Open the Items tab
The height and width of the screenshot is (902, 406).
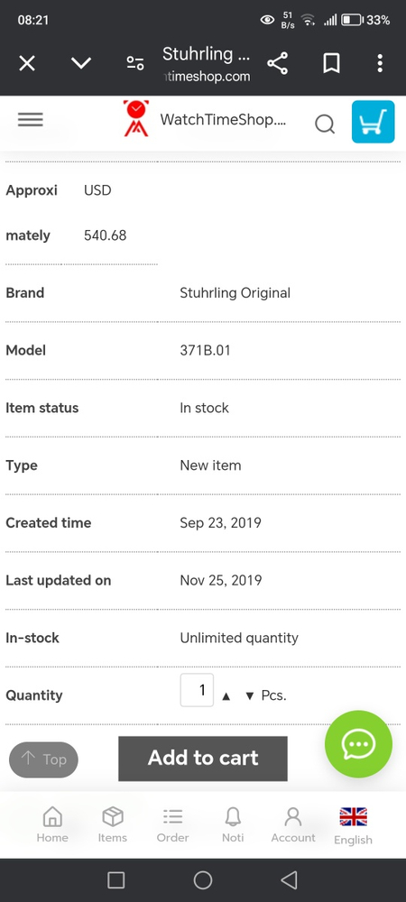point(113,824)
